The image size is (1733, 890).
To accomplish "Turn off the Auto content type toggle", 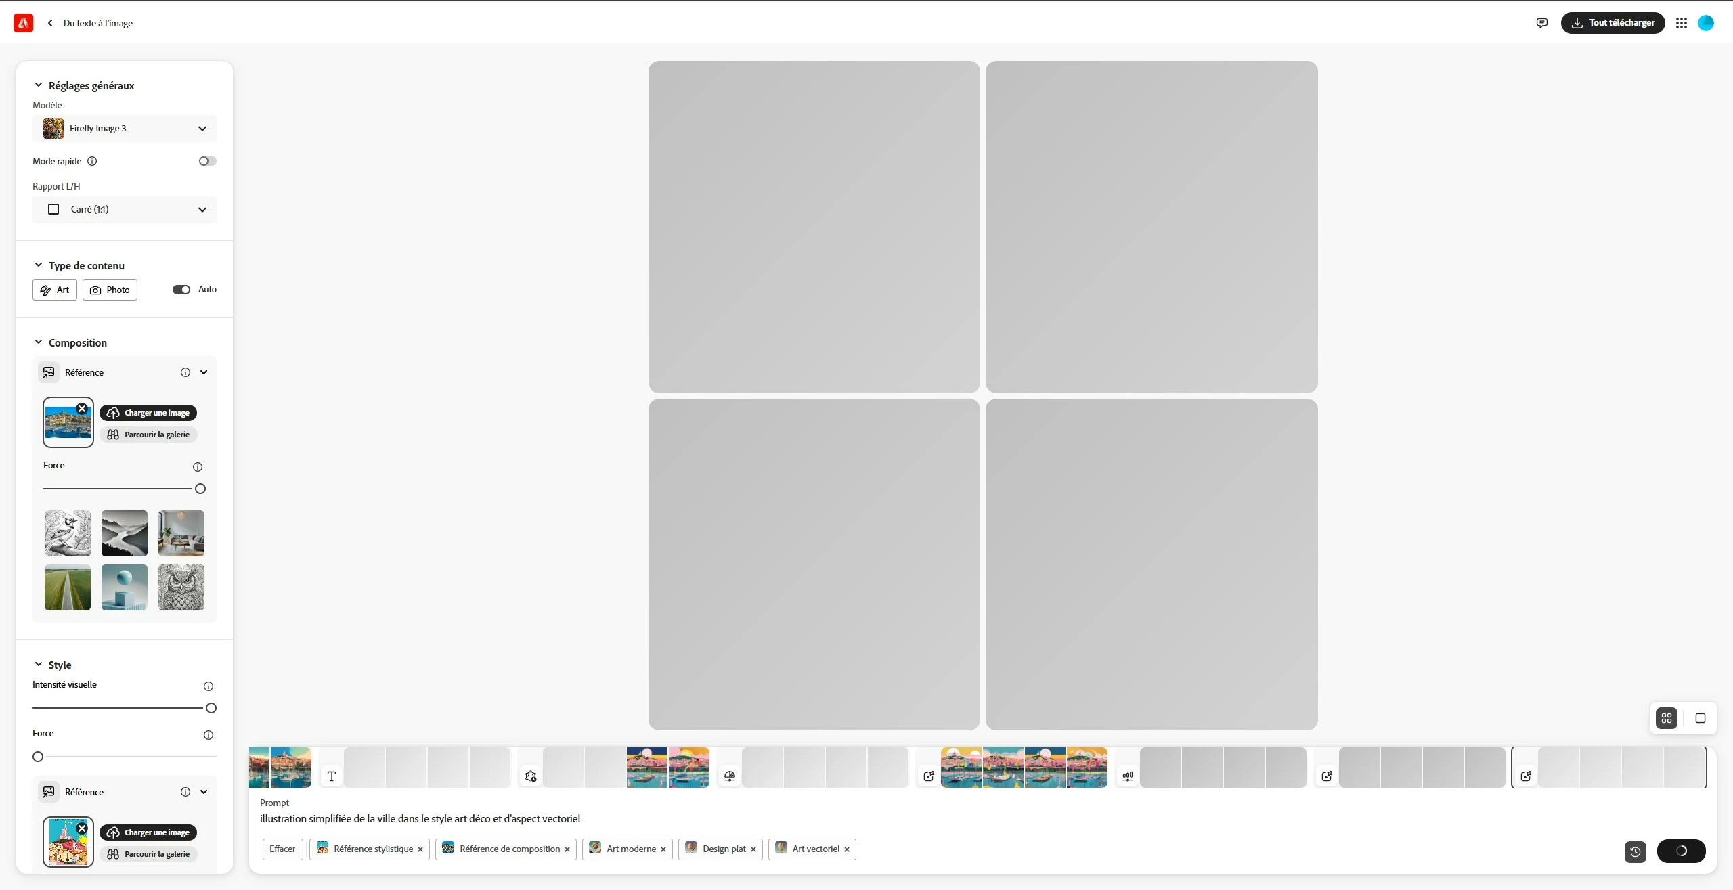I will click(x=181, y=290).
